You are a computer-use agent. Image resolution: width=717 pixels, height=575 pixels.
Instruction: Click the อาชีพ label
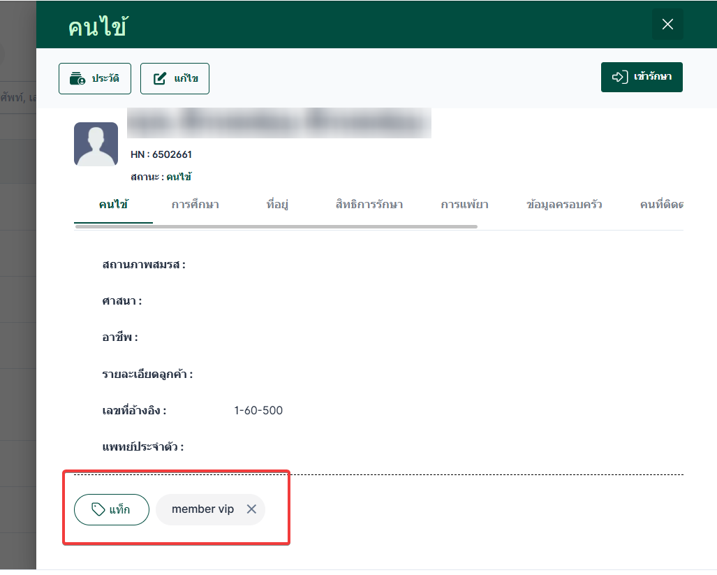[x=120, y=337]
